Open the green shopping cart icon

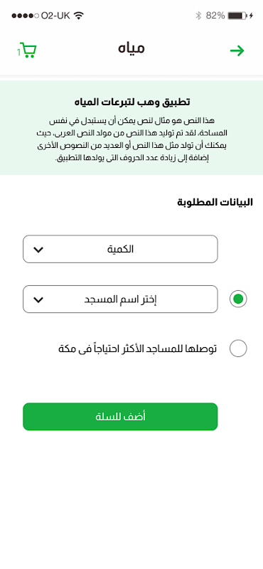click(x=28, y=50)
